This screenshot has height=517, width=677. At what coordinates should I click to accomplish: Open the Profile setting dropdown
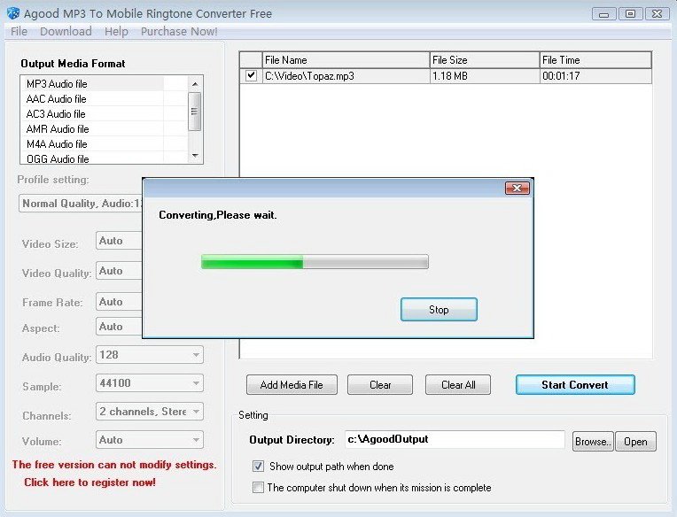point(81,203)
